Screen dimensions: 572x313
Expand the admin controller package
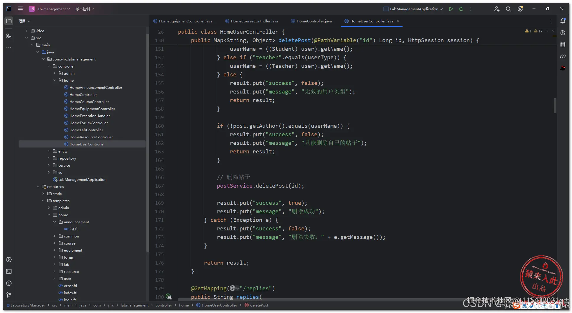coord(55,73)
